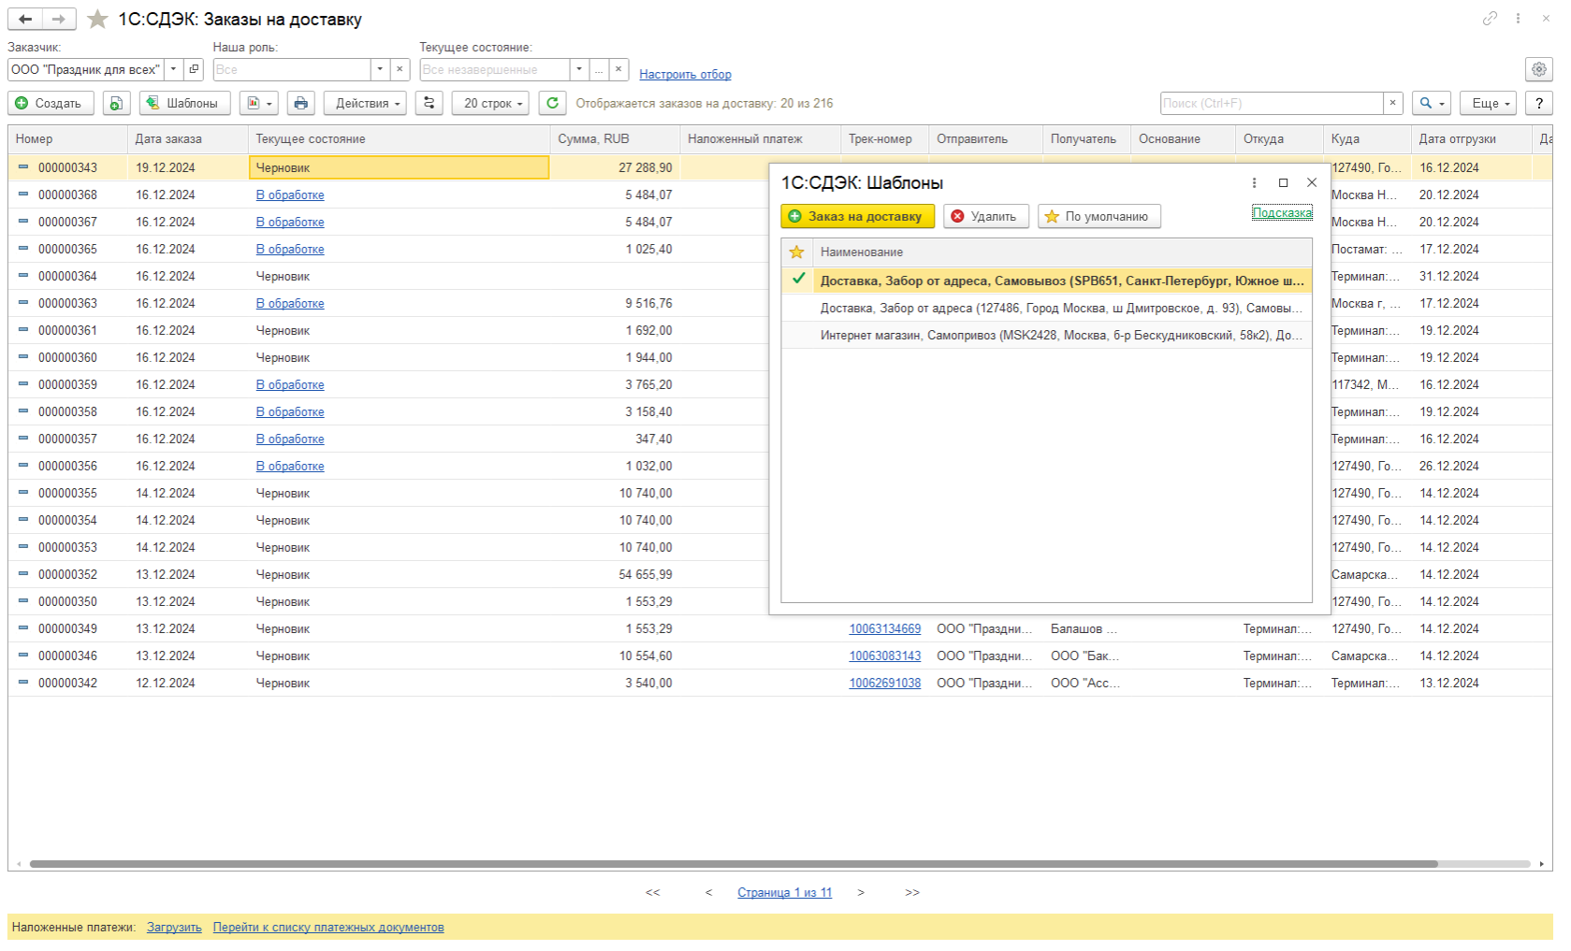Click the Дата отгрузки column header
The image size is (1571, 951).
click(1472, 139)
